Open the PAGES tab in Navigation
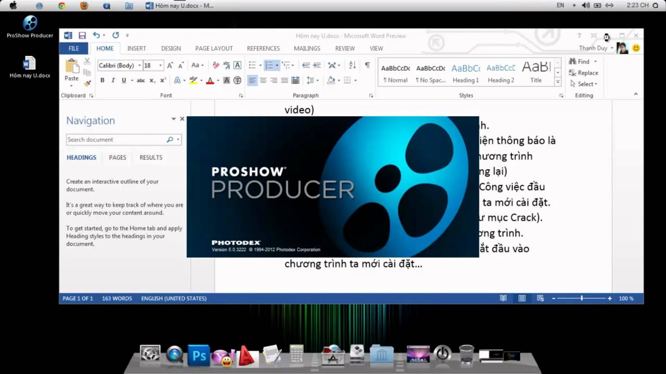 click(x=118, y=157)
